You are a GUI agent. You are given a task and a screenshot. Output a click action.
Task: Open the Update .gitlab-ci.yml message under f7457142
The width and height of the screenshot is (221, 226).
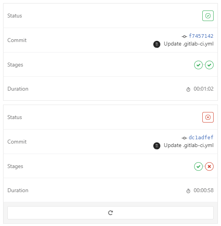189,44
